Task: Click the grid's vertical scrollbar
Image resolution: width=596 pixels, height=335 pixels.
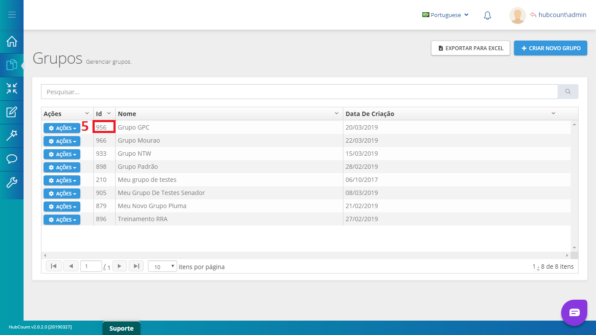Action: 574,186
